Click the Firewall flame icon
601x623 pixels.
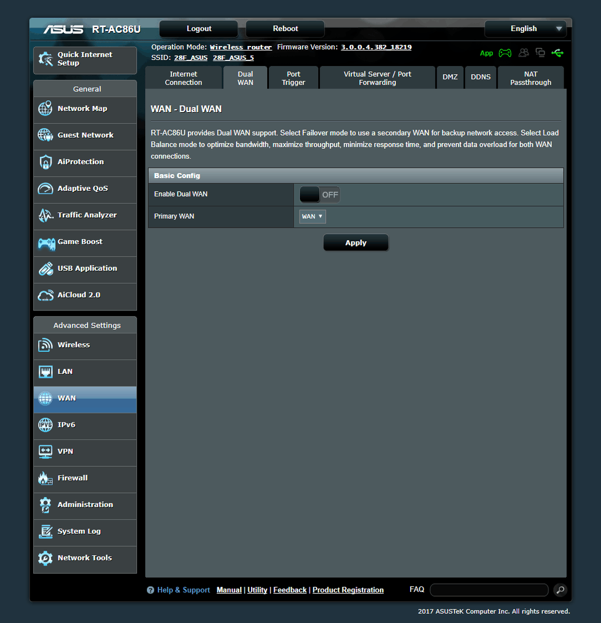pyautogui.click(x=45, y=478)
